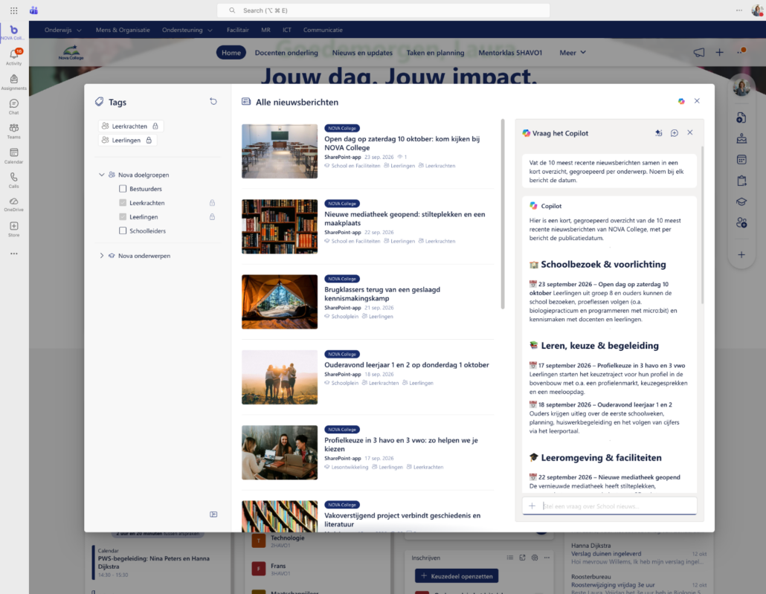
Task: Open the Store app in the sidebar
Action: coord(13,229)
